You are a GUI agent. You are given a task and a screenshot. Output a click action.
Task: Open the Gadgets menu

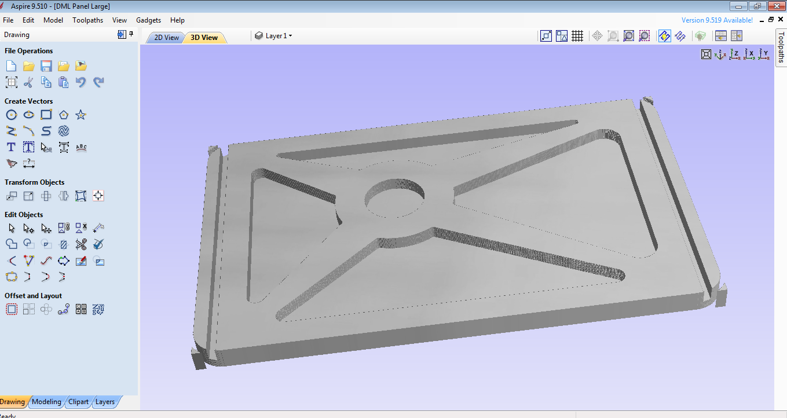pos(149,20)
